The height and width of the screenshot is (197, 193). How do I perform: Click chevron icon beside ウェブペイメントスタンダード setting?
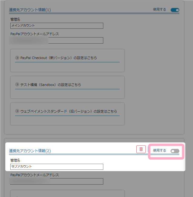tap(17, 111)
